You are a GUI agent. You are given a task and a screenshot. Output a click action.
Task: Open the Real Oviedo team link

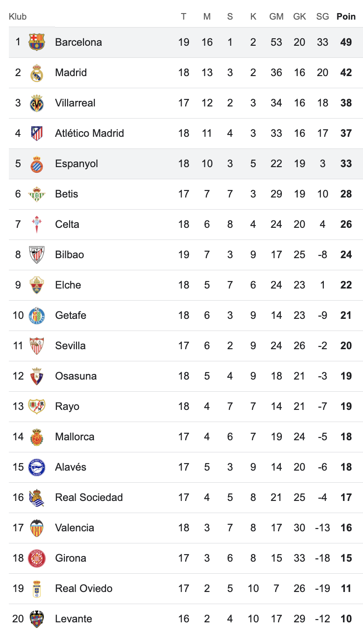(84, 588)
